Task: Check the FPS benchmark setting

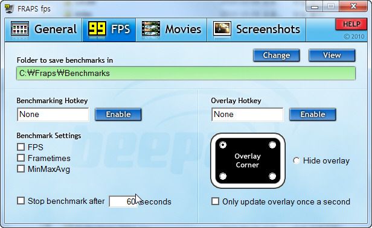Action: 21,147
